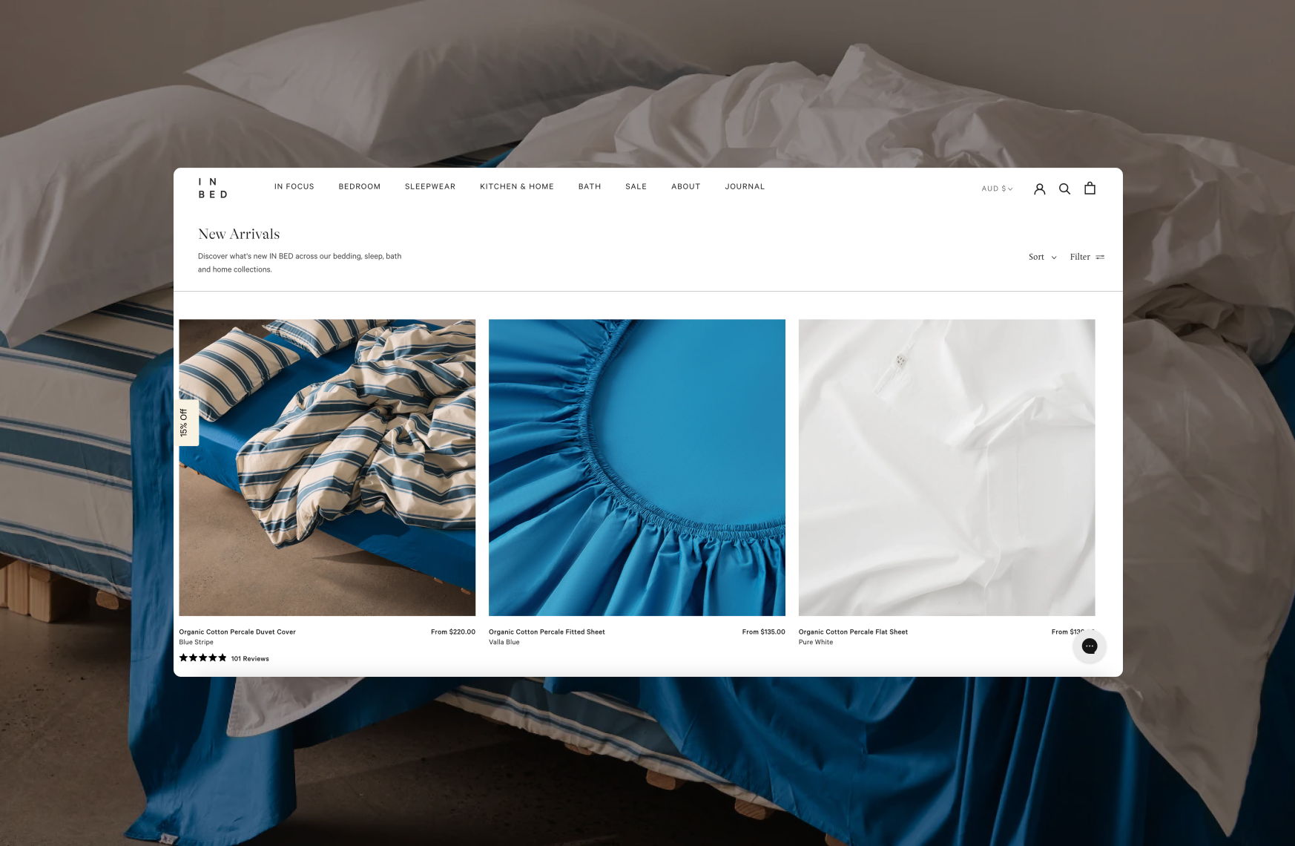1295x846 pixels.
Task: Open the In Focus menu
Action: click(294, 187)
